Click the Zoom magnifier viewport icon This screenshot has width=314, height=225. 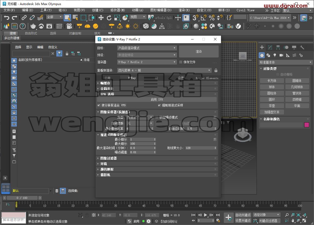click(287, 215)
